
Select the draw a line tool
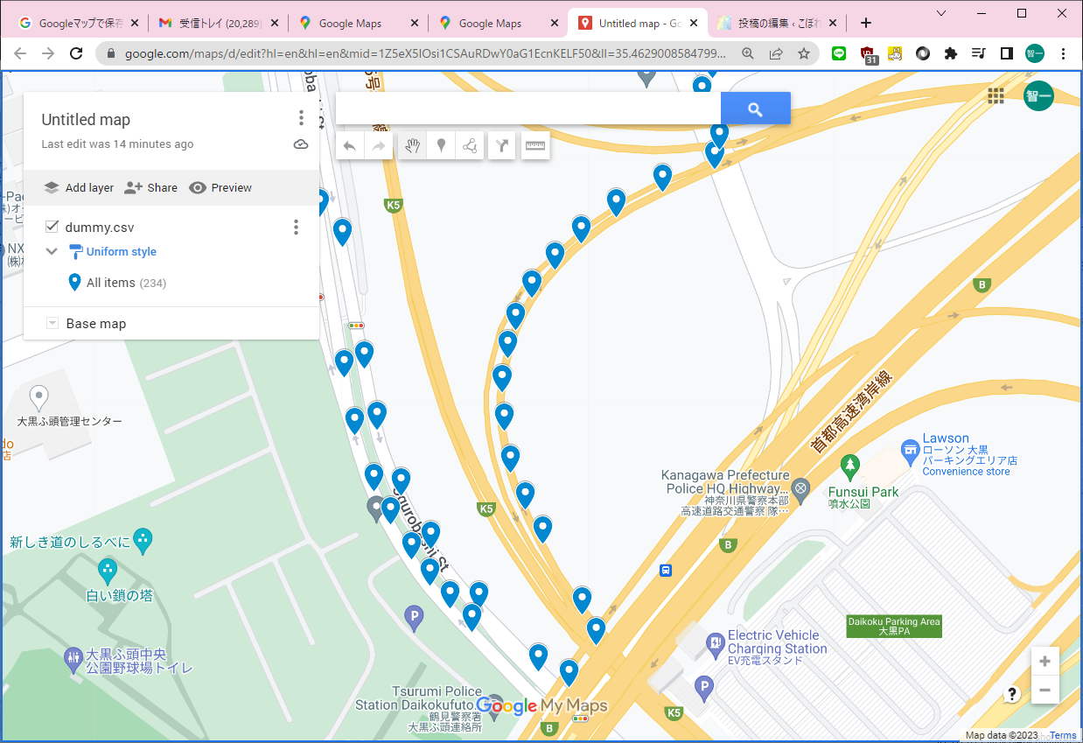pos(471,146)
